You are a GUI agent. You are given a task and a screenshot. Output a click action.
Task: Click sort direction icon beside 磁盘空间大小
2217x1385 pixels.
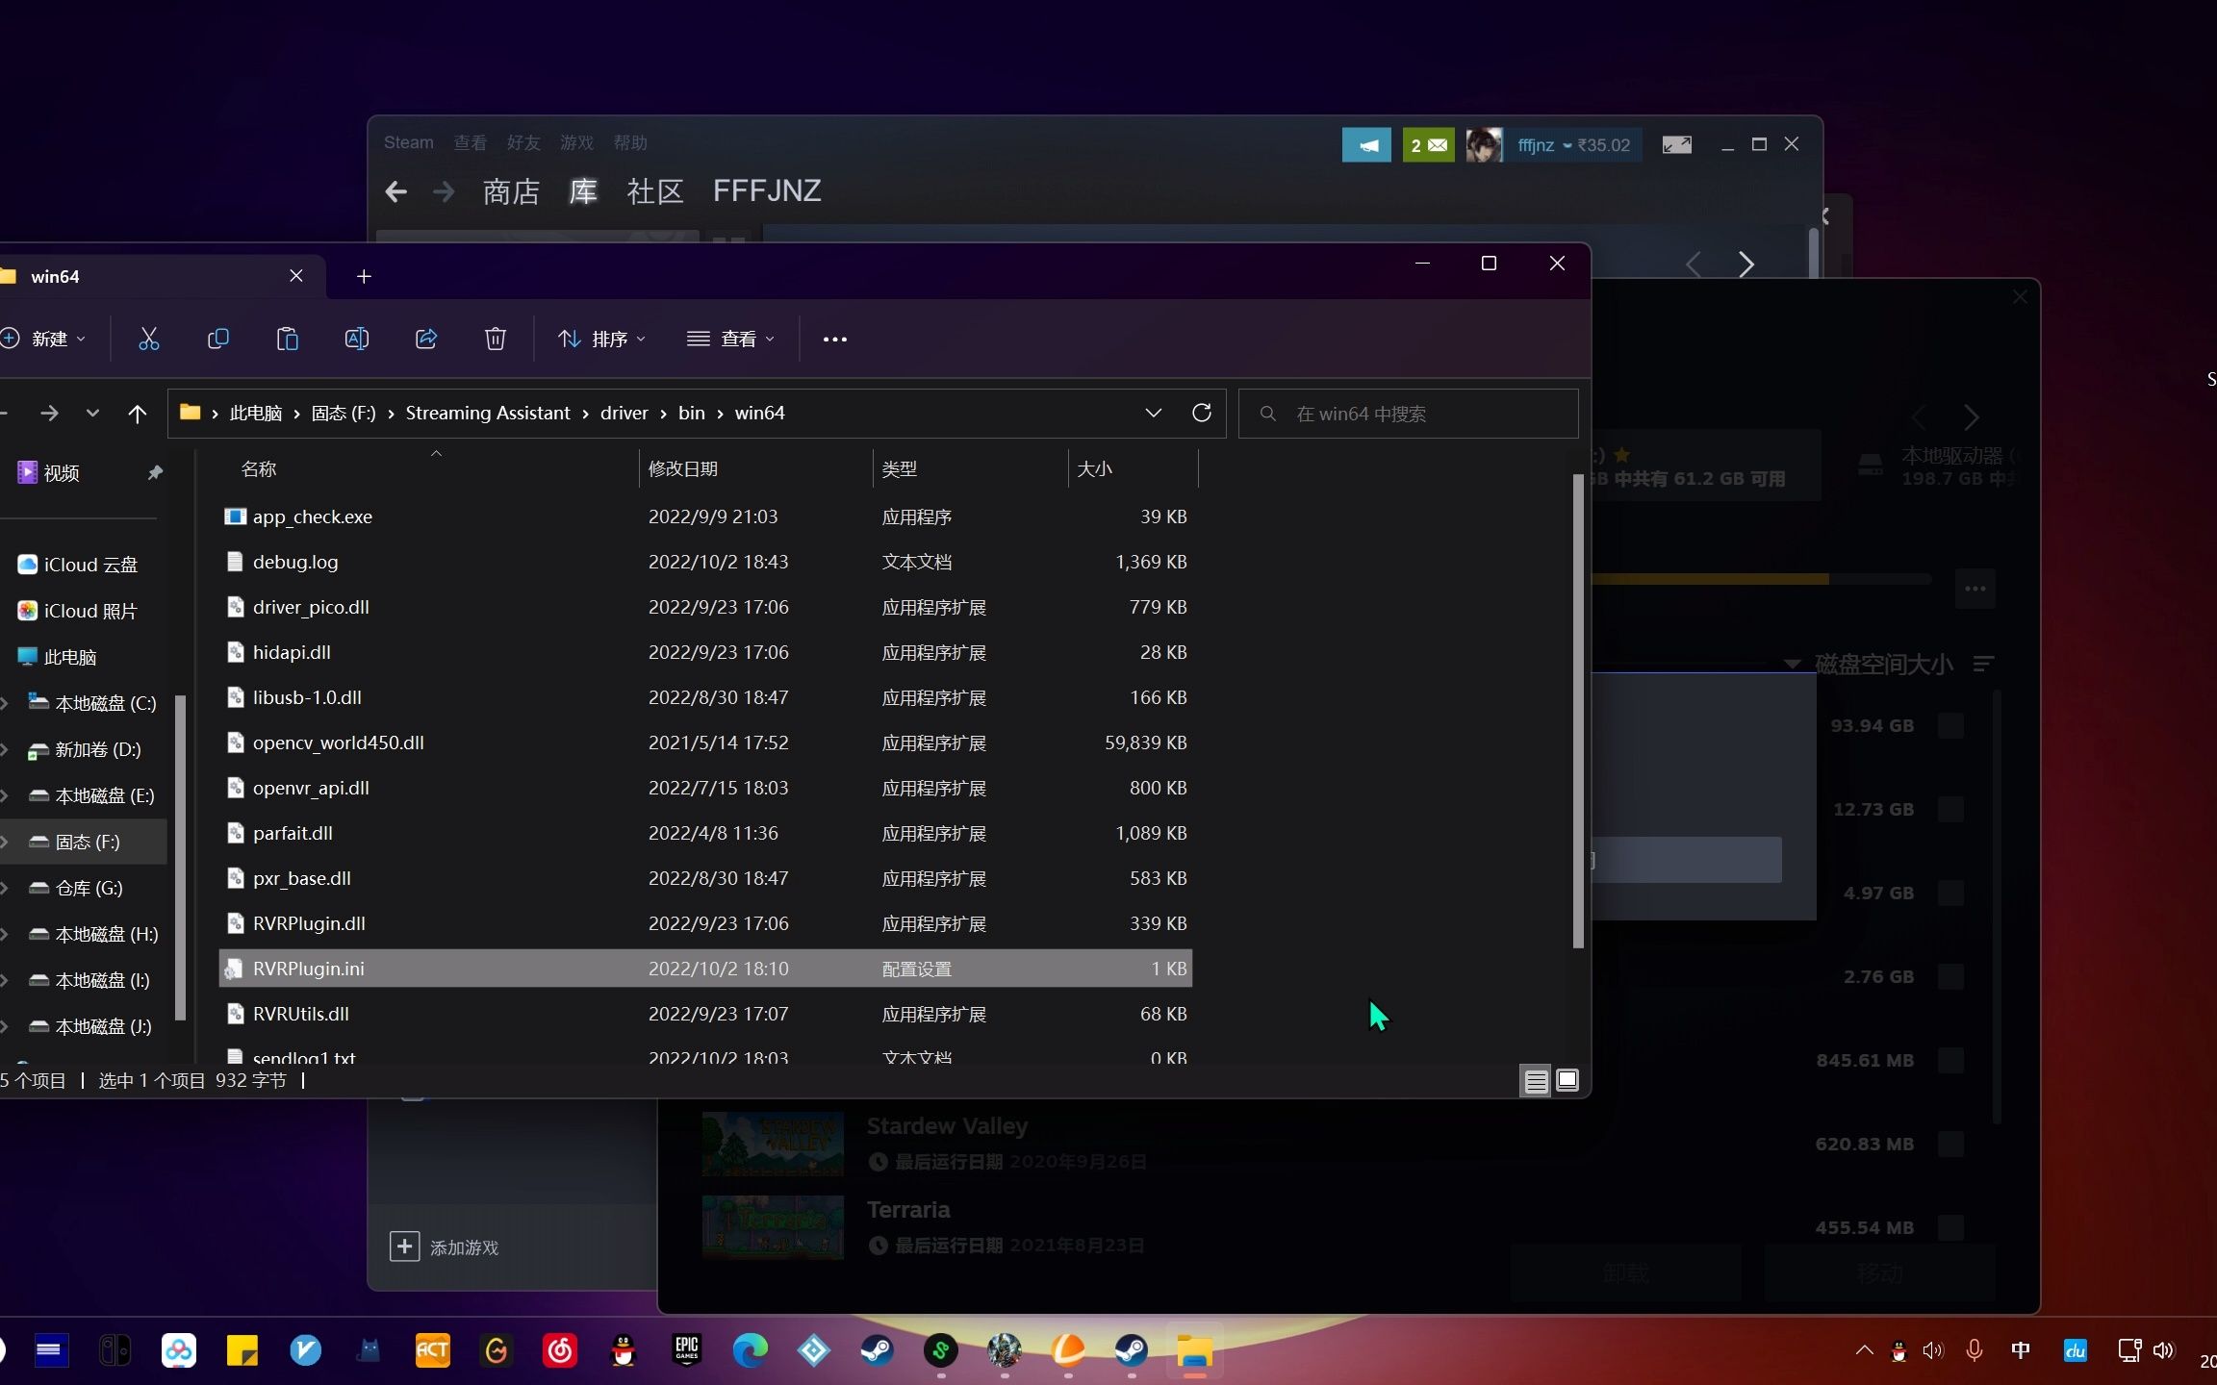pos(1982,664)
